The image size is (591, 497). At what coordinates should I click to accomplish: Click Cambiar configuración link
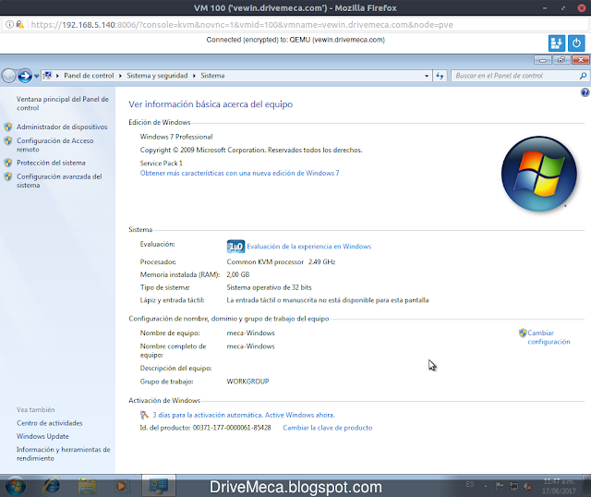click(549, 337)
